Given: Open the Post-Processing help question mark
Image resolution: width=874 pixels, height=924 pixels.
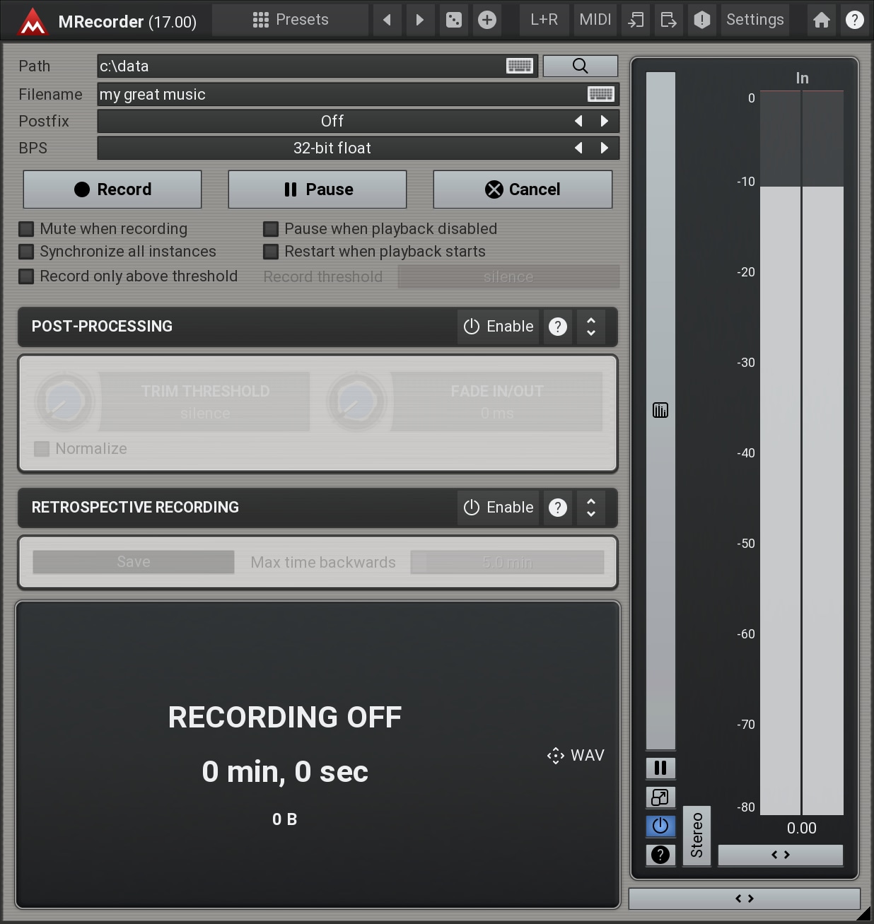Looking at the screenshot, I should (557, 327).
